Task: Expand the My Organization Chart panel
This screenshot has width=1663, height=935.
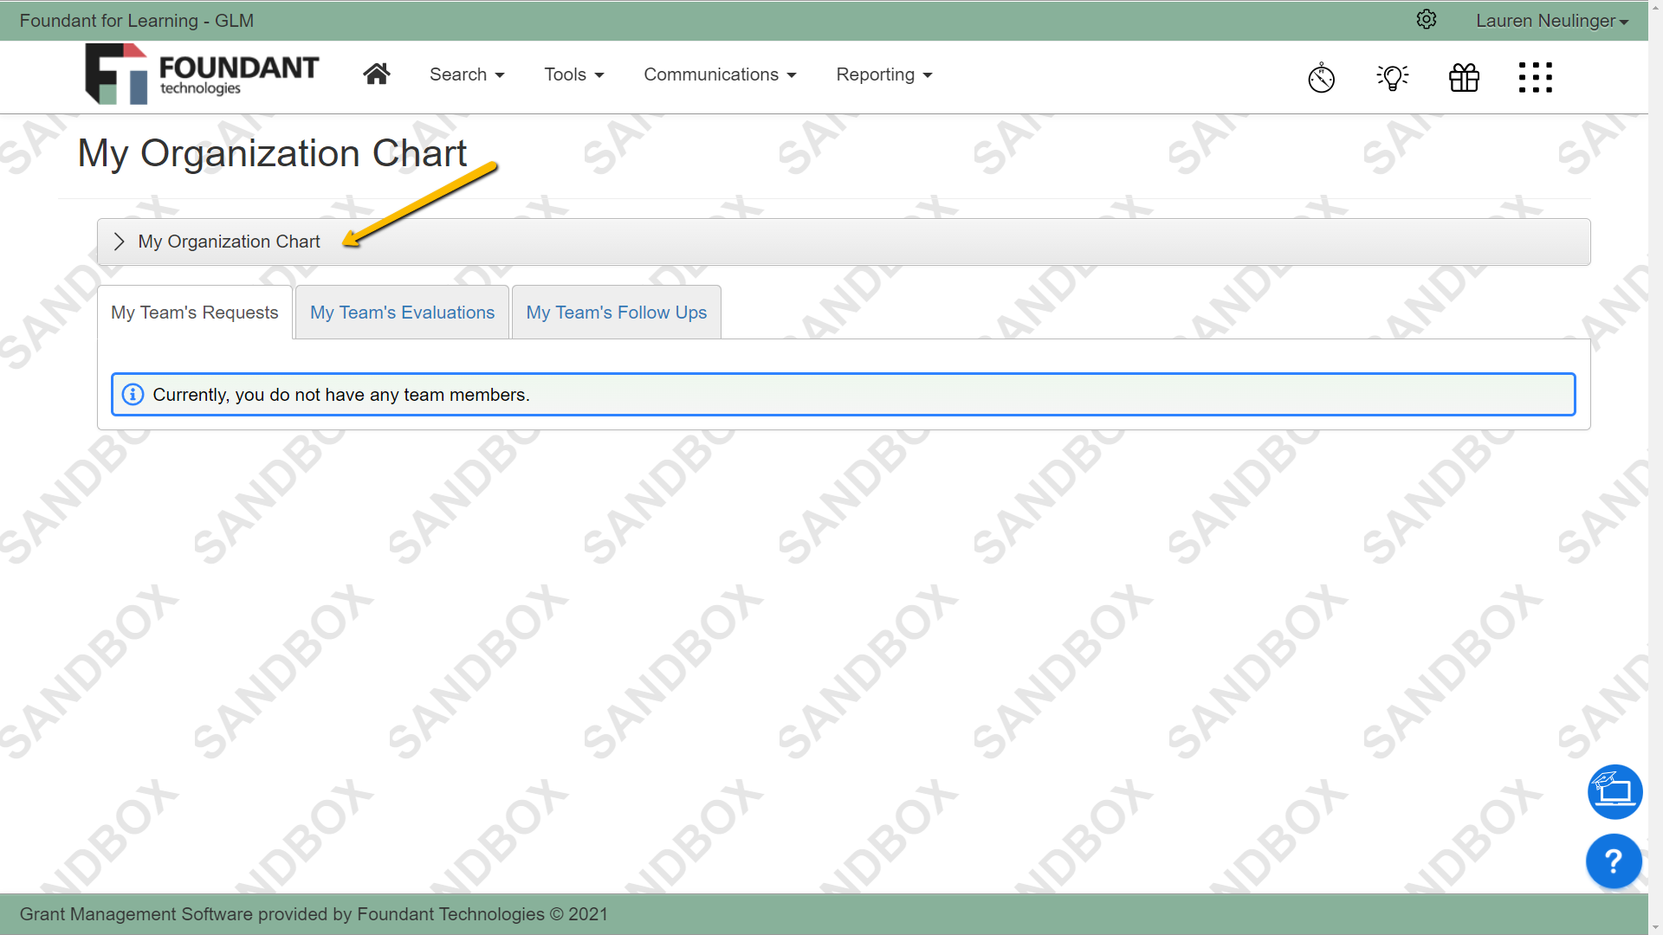Action: coord(844,242)
